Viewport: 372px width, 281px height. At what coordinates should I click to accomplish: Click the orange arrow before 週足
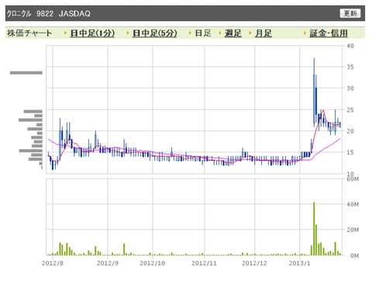click(x=220, y=33)
